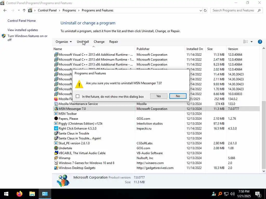Select the VBCABLE Virtual Audio Cable icon
The image size is (266, 199).
click(x=56, y=153)
